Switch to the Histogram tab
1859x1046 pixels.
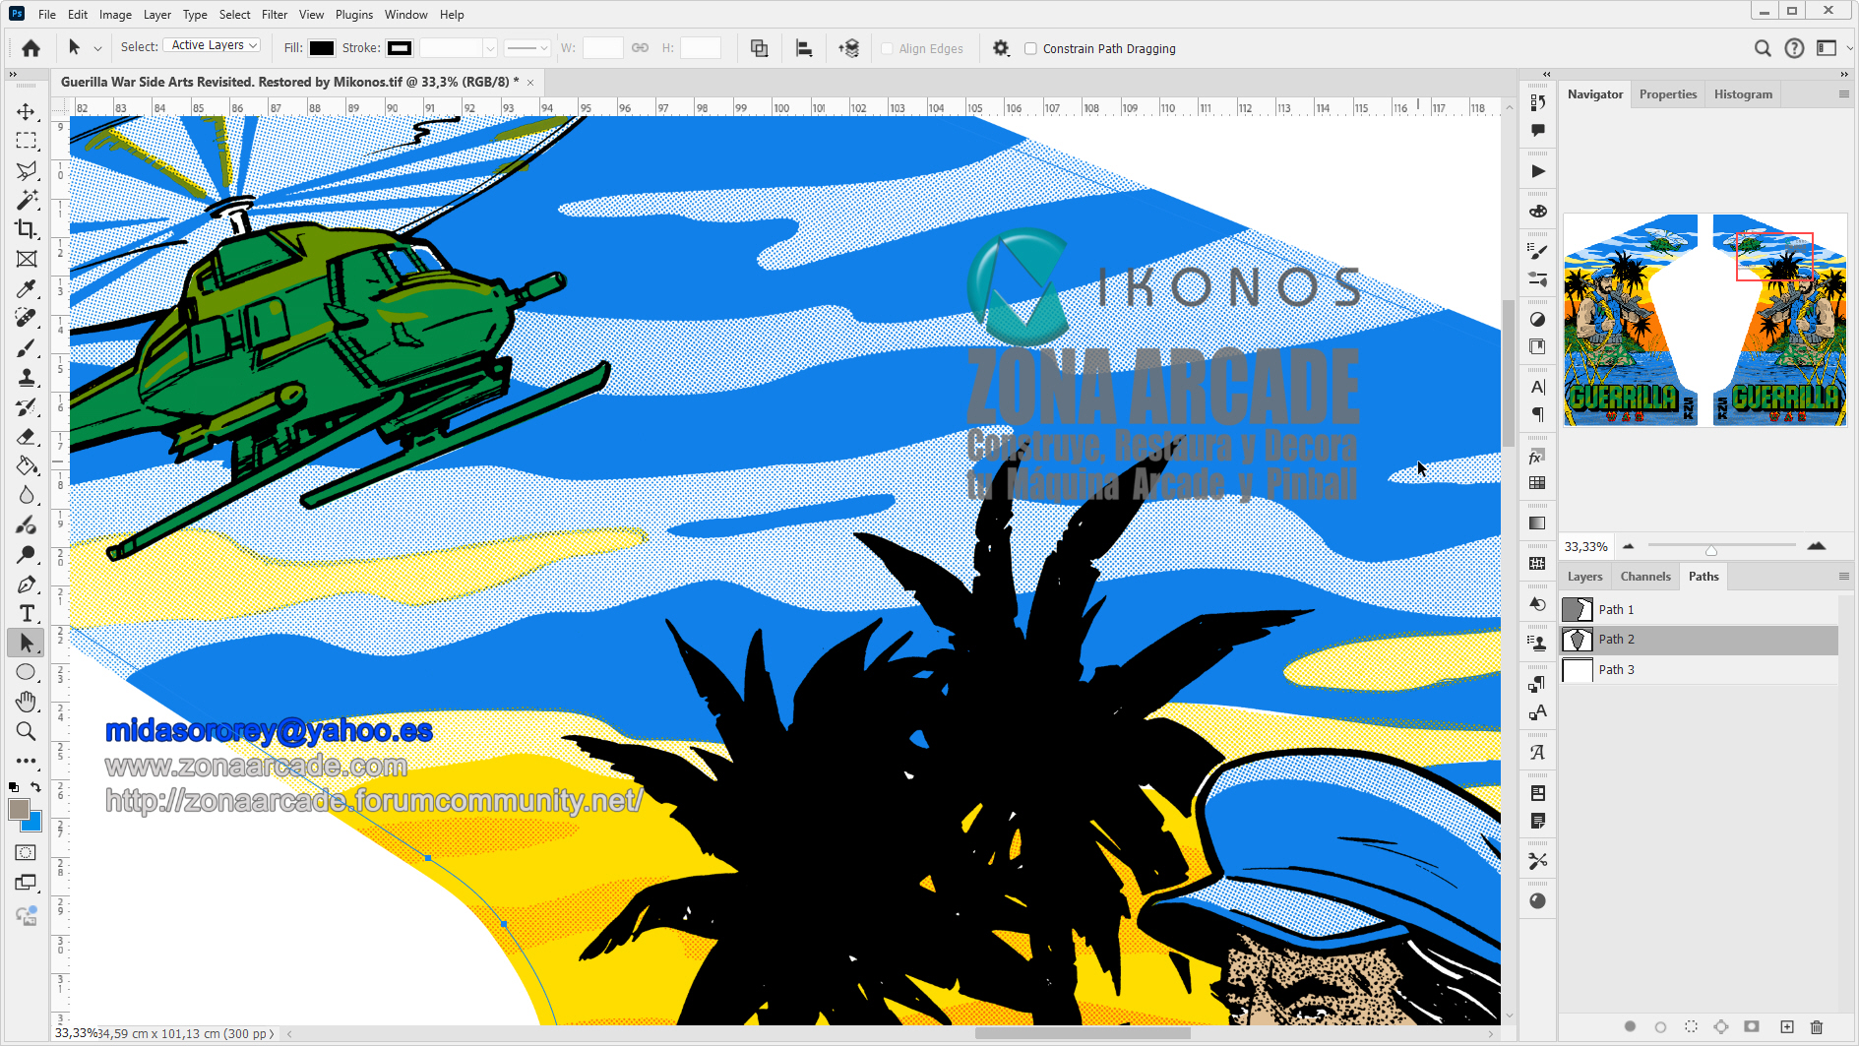point(1743,94)
